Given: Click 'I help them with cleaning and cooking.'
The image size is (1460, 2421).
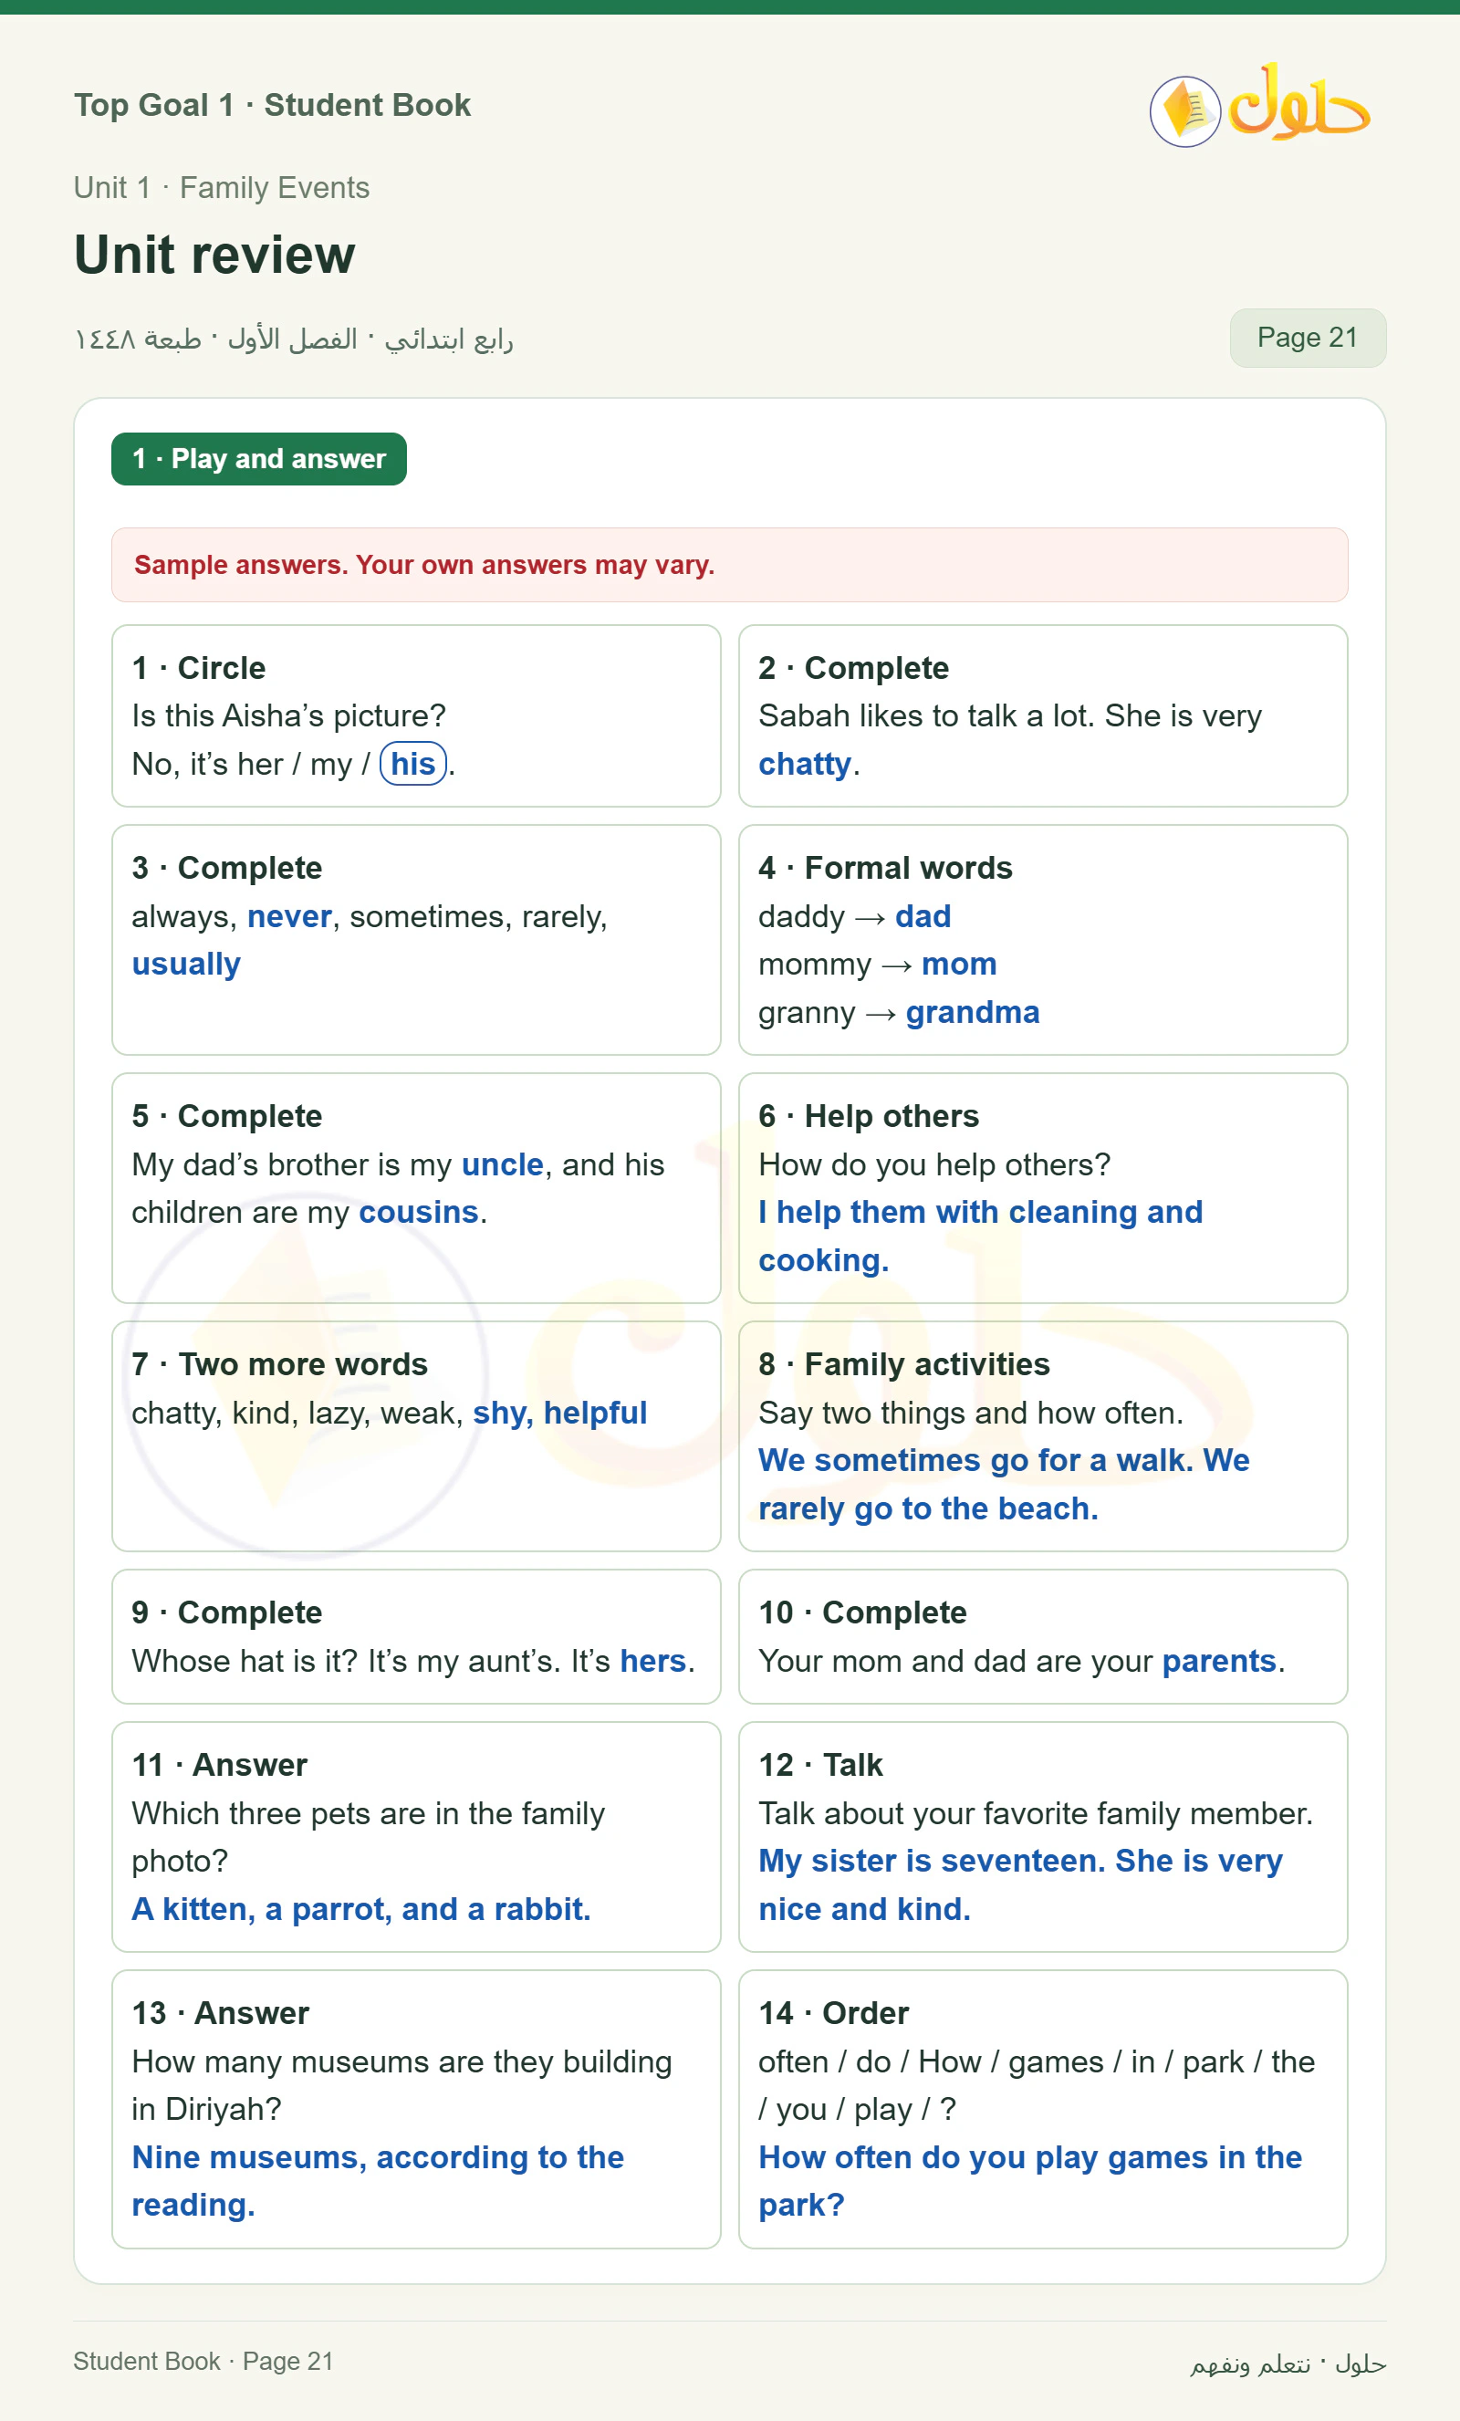Looking at the screenshot, I should coord(981,1237).
